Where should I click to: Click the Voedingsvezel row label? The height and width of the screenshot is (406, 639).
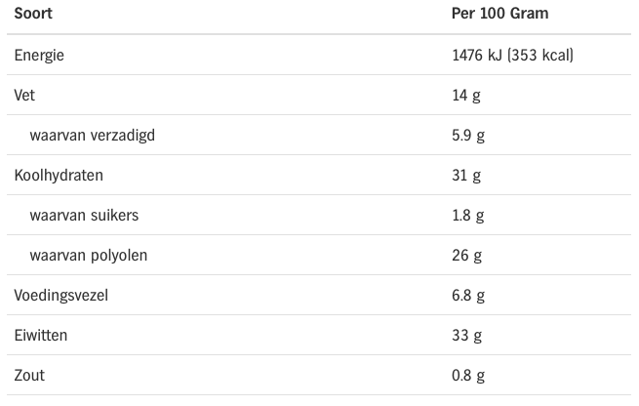click(60, 295)
